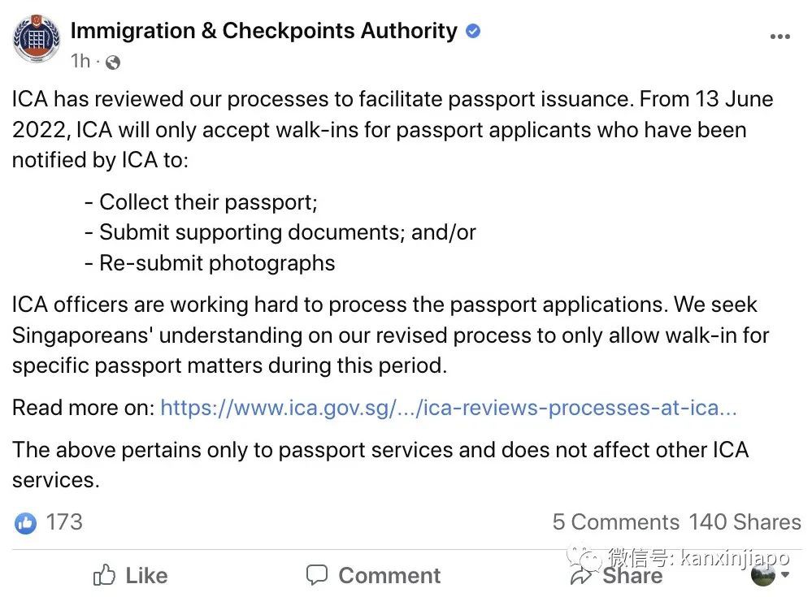The image size is (812, 597).
Task: Click the thumbs-up Like icon
Action: click(x=105, y=576)
